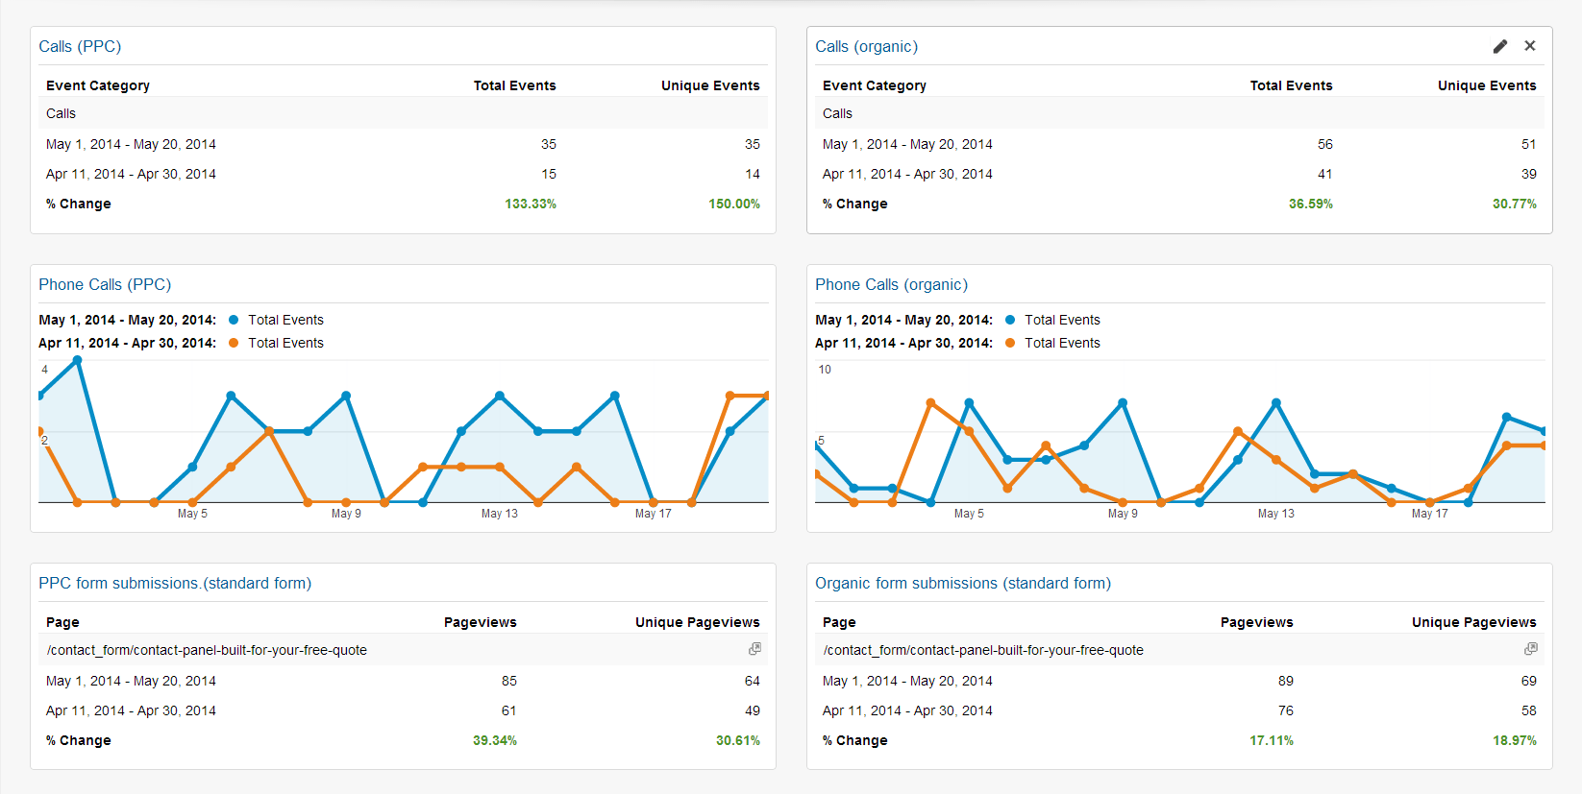The image size is (1582, 794).
Task: Open the Calls (PPC) widget title link
Action: tap(80, 46)
